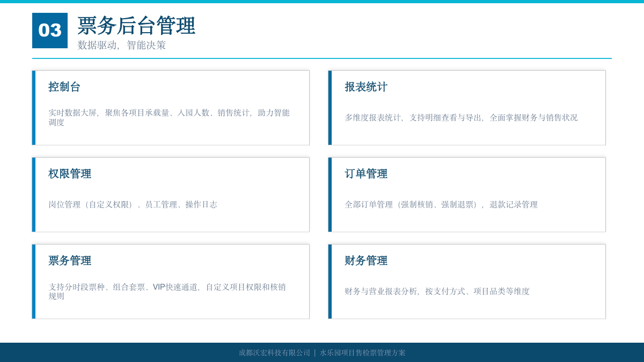Select the 财务与营业报表分析 description text

[x=437, y=291]
